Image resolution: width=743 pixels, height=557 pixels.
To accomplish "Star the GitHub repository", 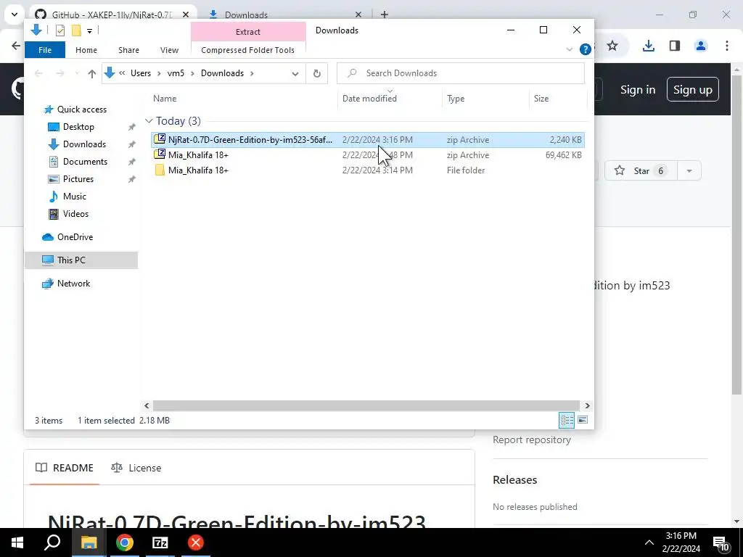I will click(641, 170).
